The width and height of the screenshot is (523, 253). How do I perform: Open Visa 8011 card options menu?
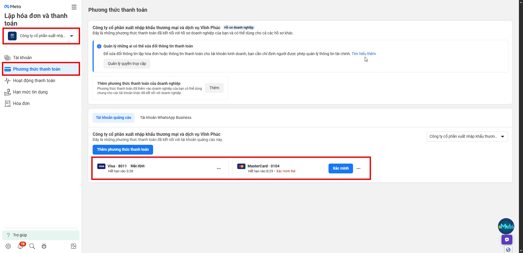(218, 168)
